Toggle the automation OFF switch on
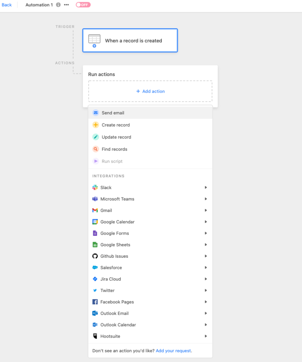Screen dimensions: 302x362 click(x=83, y=5)
